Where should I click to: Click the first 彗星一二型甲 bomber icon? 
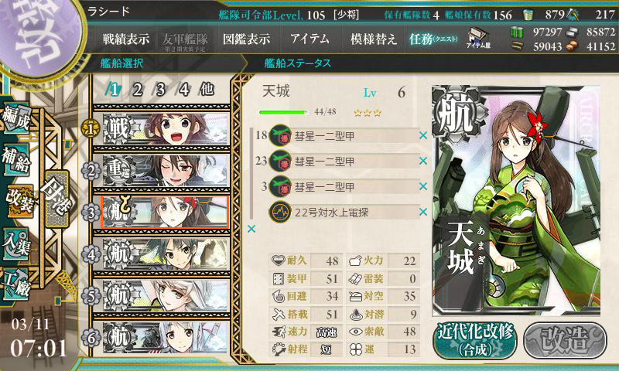(x=280, y=135)
